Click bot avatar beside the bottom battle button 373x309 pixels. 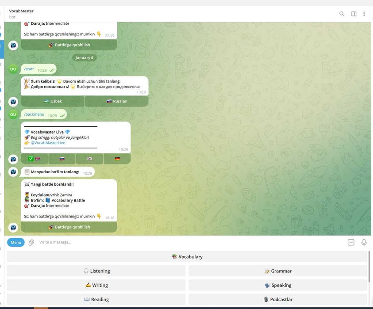[x=13, y=228]
